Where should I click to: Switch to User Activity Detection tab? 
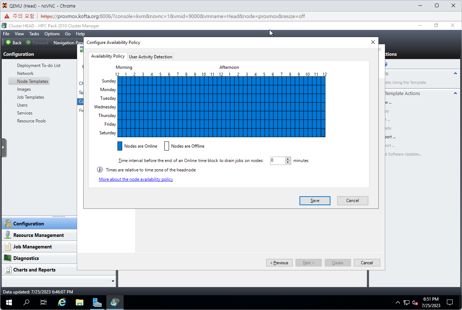[151, 57]
